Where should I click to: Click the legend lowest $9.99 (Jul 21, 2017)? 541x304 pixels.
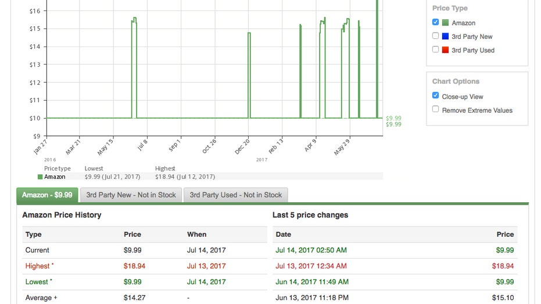point(113,177)
